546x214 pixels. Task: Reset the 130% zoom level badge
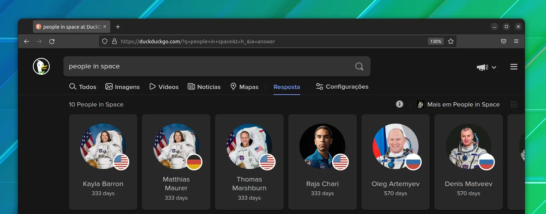click(436, 41)
